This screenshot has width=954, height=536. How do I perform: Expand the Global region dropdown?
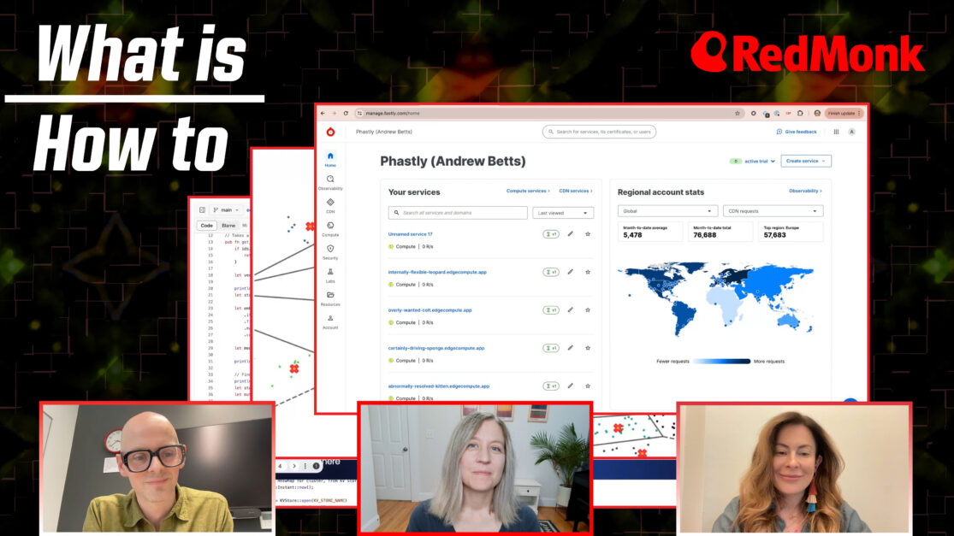[667, 211]
